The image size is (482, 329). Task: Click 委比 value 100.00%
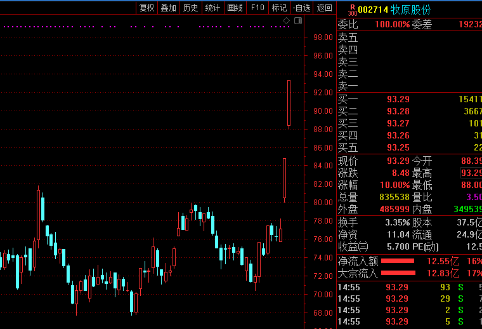(393, 24)
